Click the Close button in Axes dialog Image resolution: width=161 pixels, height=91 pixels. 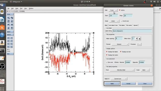tap(145, 84)
